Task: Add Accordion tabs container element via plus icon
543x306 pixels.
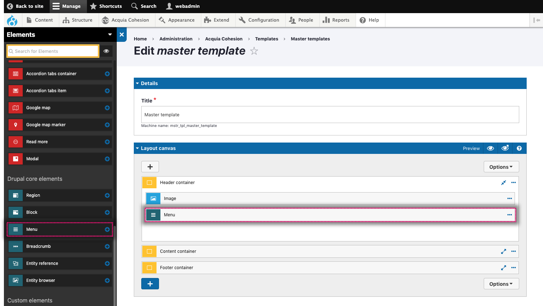Action: pos(107,74)
